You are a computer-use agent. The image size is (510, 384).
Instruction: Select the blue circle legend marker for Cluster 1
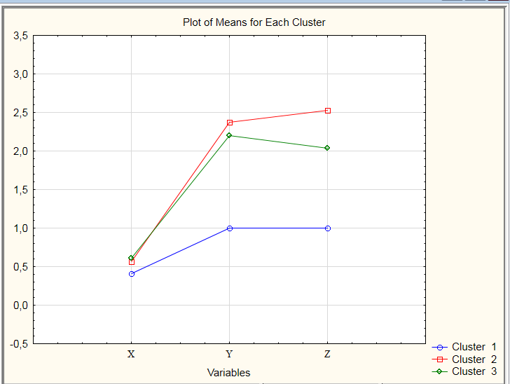[440, 348]
